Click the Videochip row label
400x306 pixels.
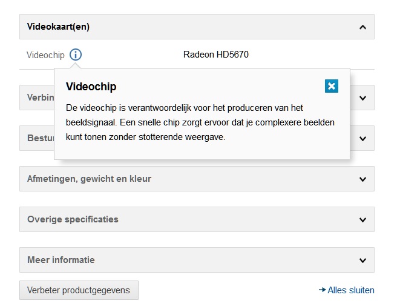[45, 55]
